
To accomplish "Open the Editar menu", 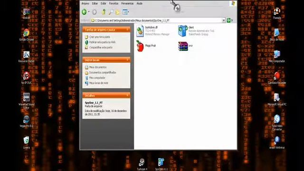I will (x=95, y=3).
